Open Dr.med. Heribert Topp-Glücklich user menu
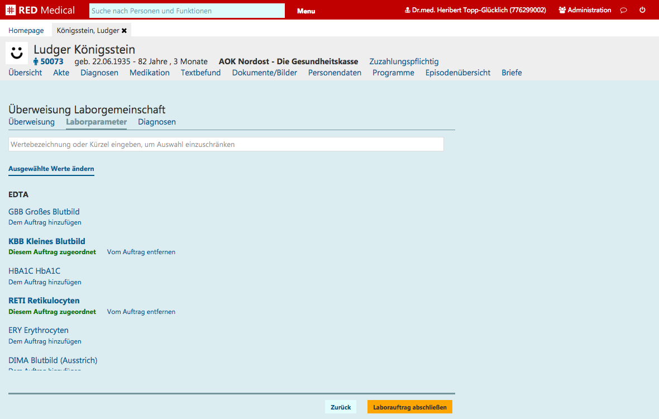Screen dimensions: 659x419 479,10
